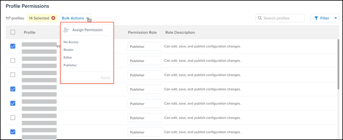This screenshot has width=343, height=140.
Task: Open the last visible Publisher role dropdown
Action: [x=144, y=132]
